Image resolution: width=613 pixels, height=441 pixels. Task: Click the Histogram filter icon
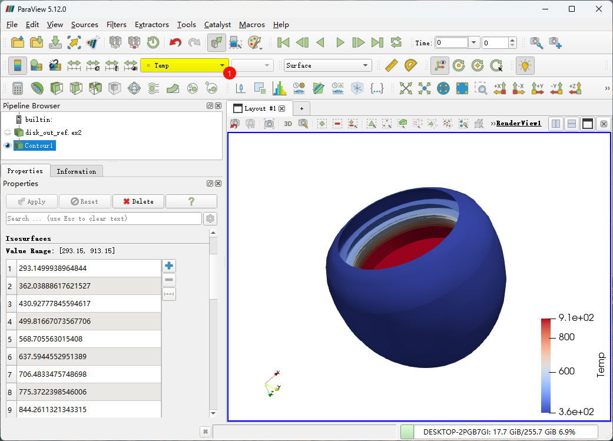click(x=279, y=88)
